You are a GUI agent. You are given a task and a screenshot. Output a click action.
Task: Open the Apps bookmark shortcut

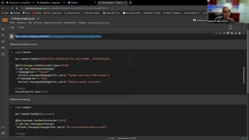(x=5, y=13)
